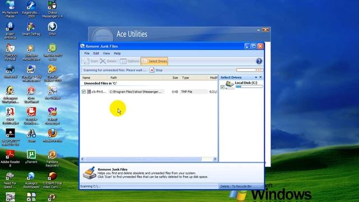
Task: Open the File menu
Action: [x=87, y=53]
